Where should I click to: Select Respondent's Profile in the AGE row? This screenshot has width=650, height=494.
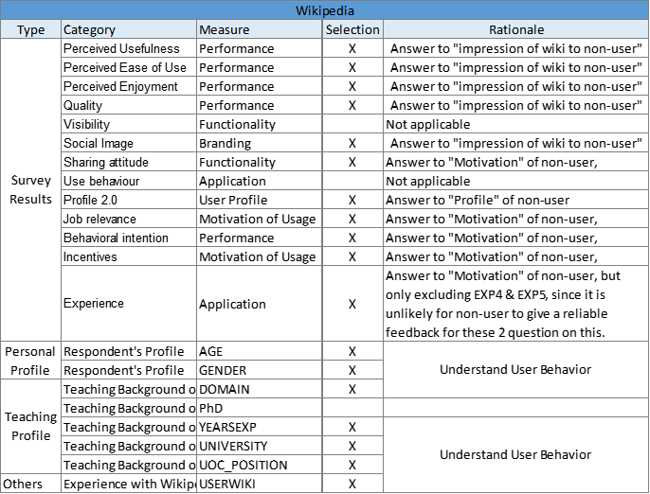point(129,351)
